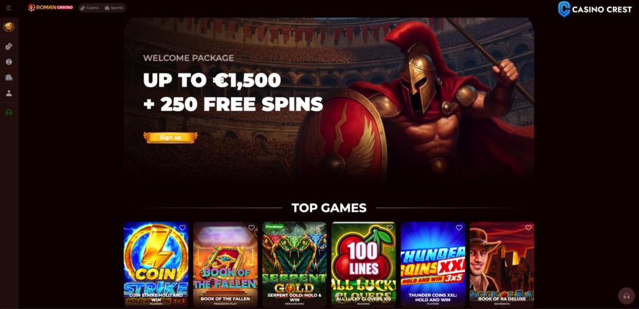Open the joystick games sidebar icon
639x309 pixels.
click(x=9, y=93)
